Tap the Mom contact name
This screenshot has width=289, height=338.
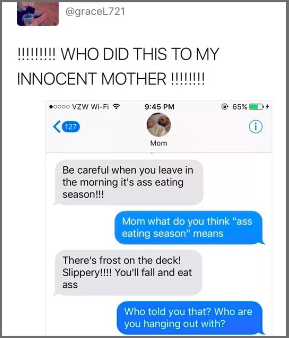click(x=159, y=143)
